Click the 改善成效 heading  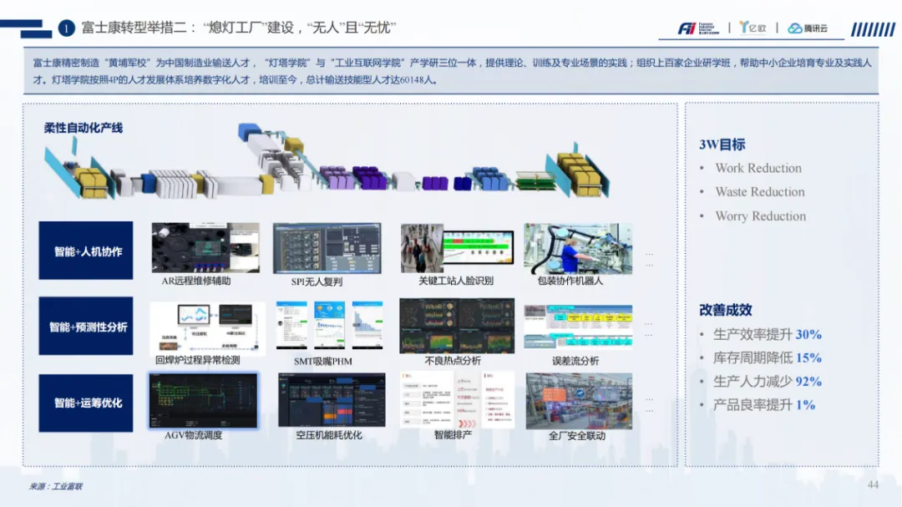pyautogui.click(x=726, y=310)
